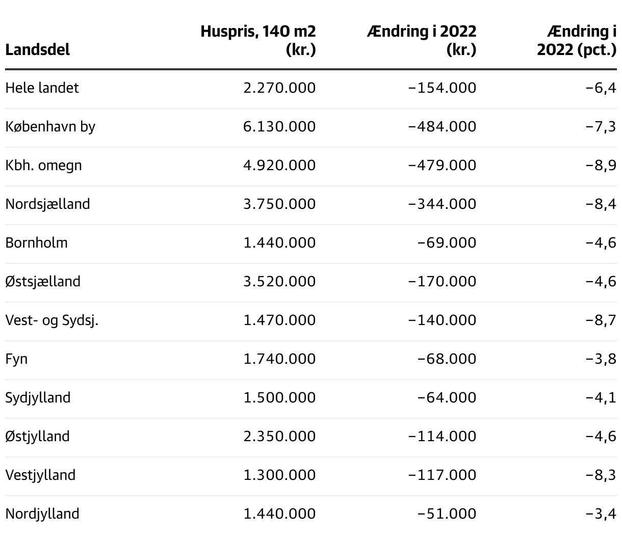The image size is (622, 539).
Task: Click the Kbh. omegn row label
Action: click(44, 165)
